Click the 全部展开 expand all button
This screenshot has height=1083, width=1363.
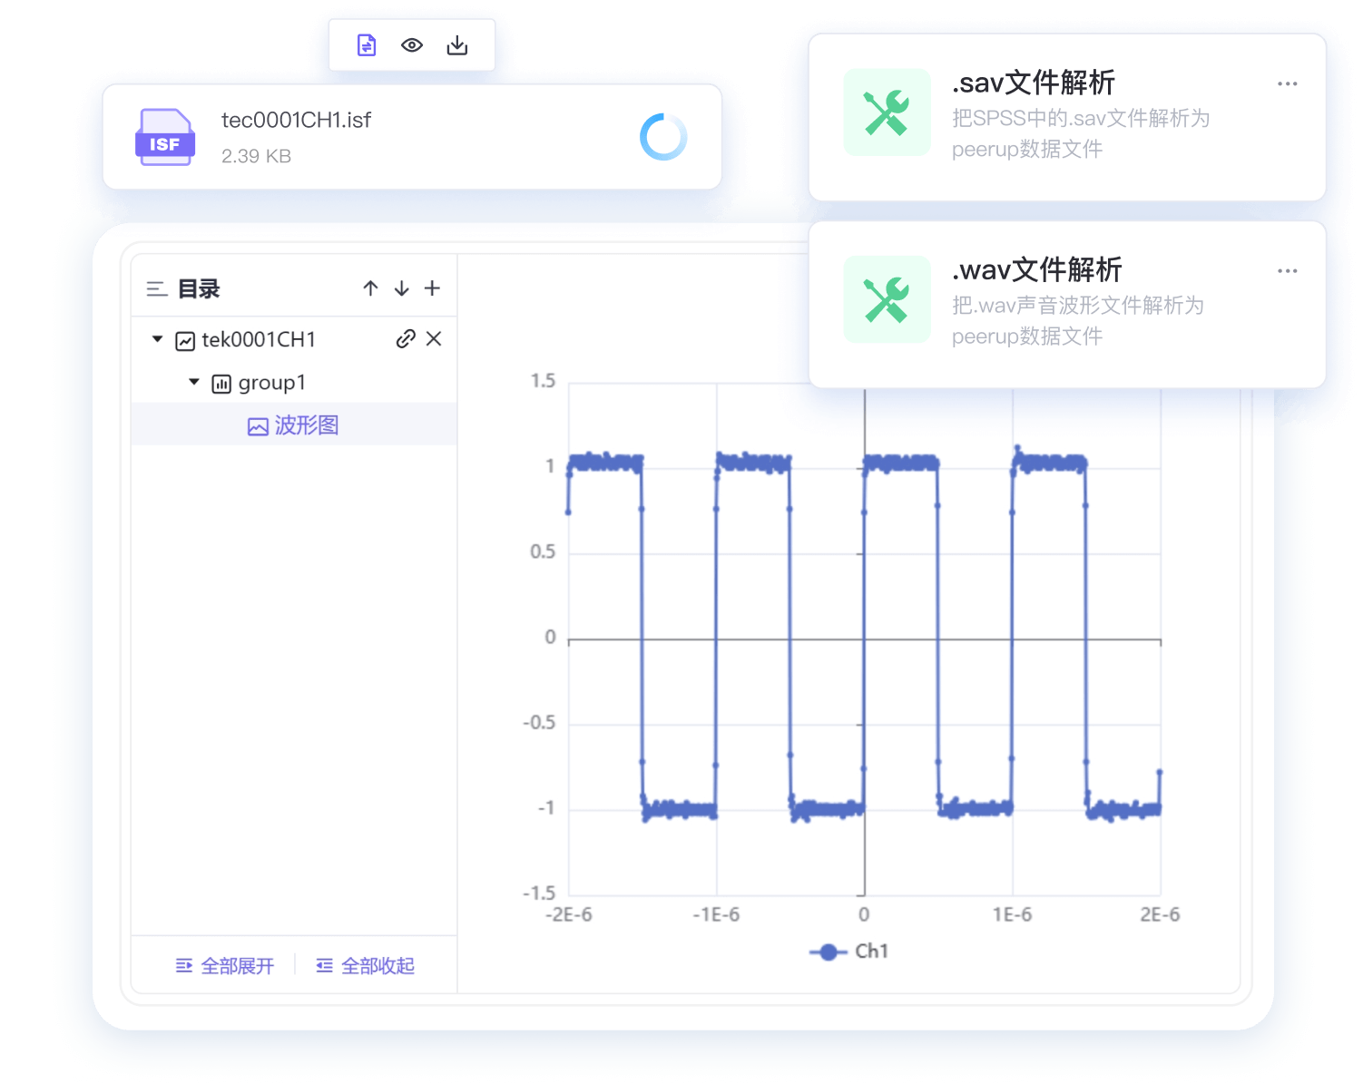[224, 966]
